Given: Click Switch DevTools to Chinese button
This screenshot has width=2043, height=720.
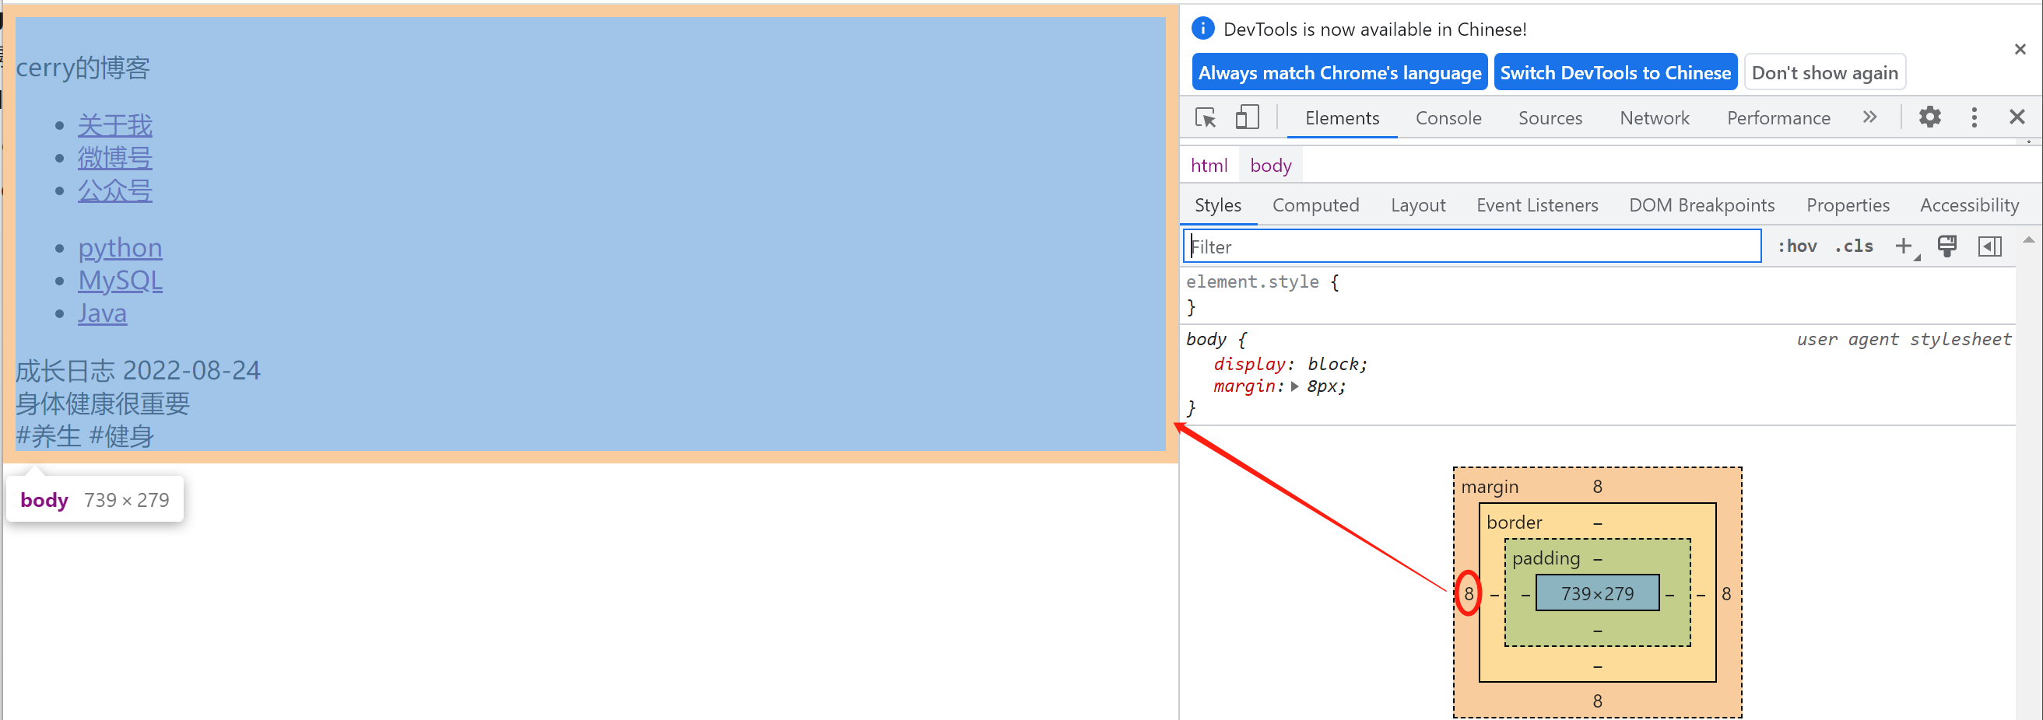Looking at the screenshot, I should click(x=1615, y=73).
